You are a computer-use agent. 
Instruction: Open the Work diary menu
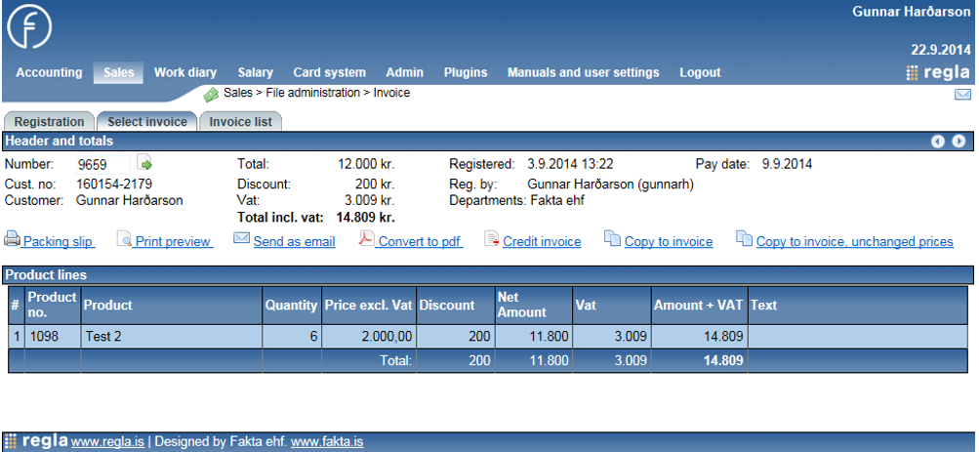(x=185, y=72)
